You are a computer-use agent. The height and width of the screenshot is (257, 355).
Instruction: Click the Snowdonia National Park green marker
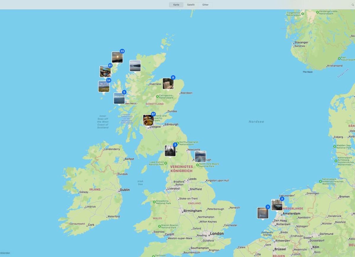154,202
